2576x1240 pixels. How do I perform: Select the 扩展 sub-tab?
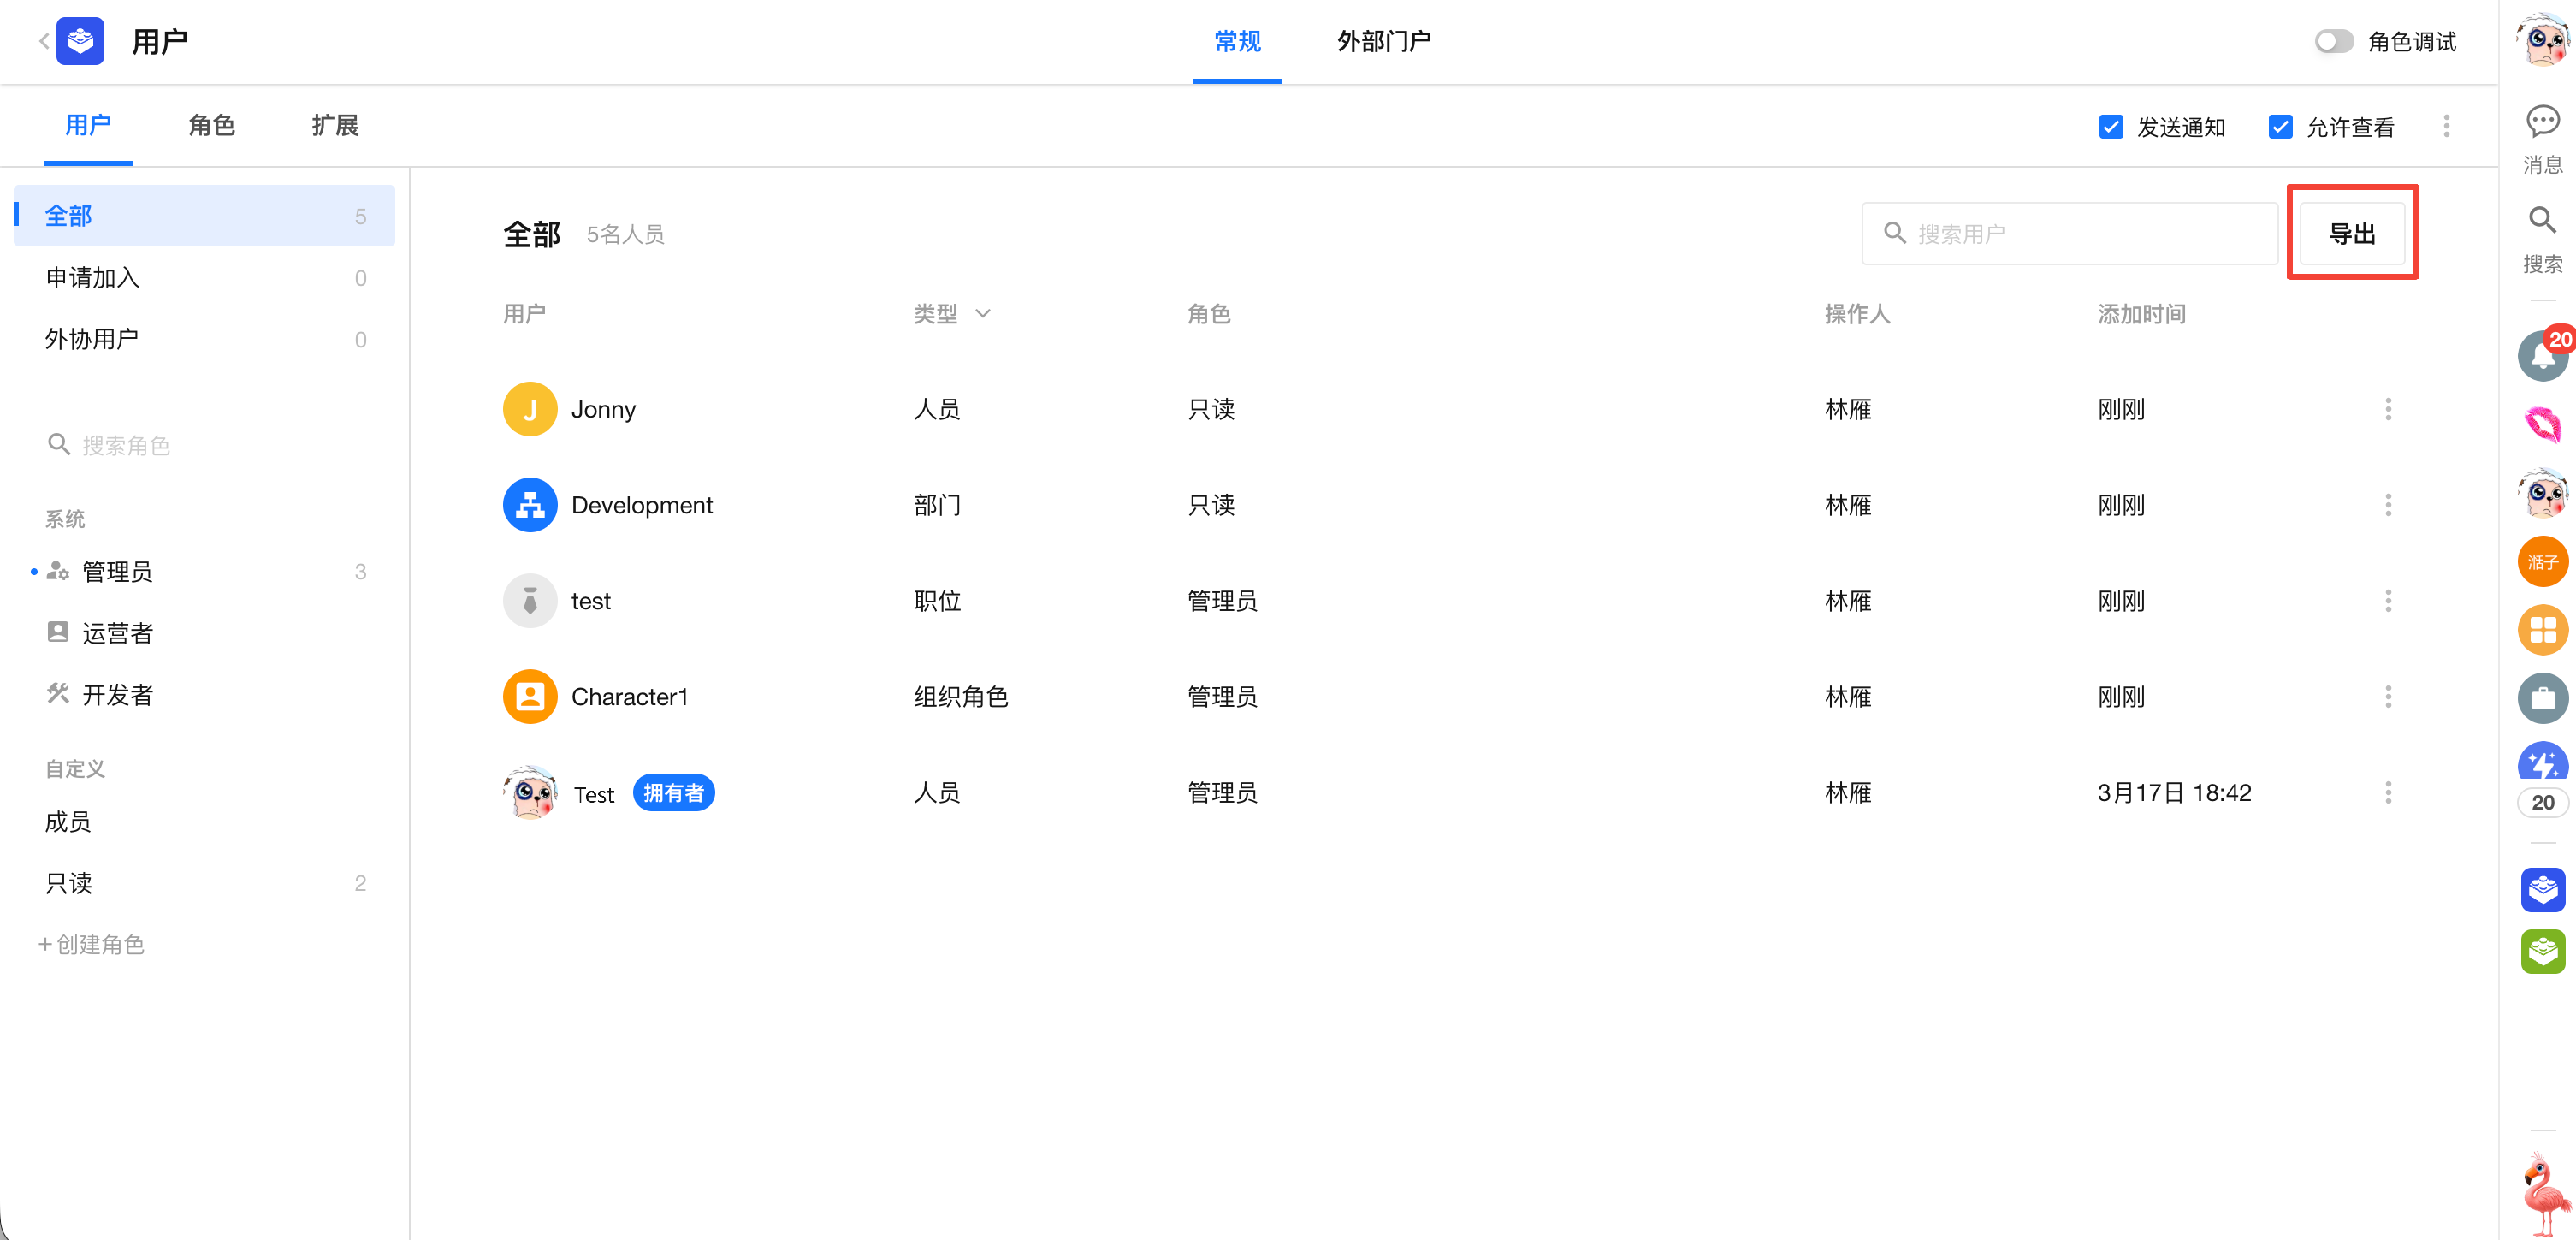coord(335,125)
